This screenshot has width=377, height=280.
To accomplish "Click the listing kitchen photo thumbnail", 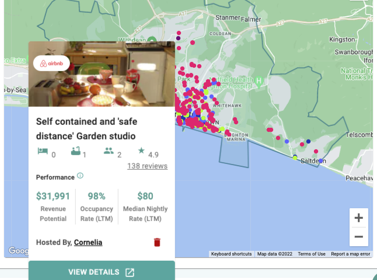I will (x=102, y=74).
